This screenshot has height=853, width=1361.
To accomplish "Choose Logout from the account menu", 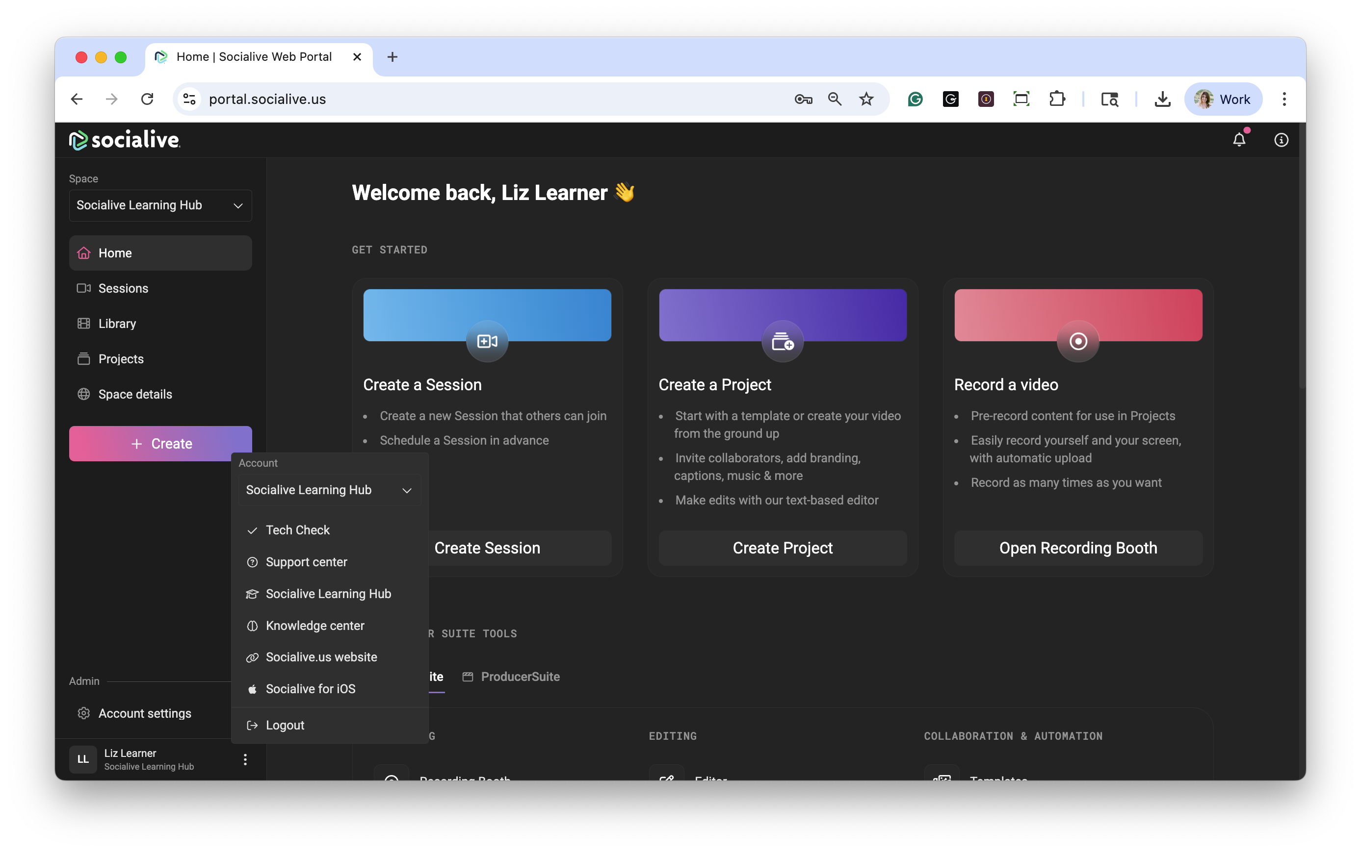I will tap(285, 725).
